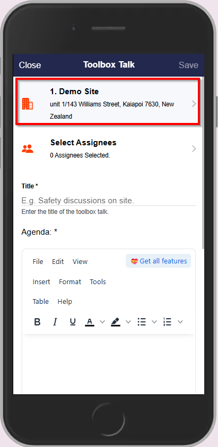The width and height of the screenshot is (218, 447).
Task: Toggle Underline formatting button
Action: 73,322
